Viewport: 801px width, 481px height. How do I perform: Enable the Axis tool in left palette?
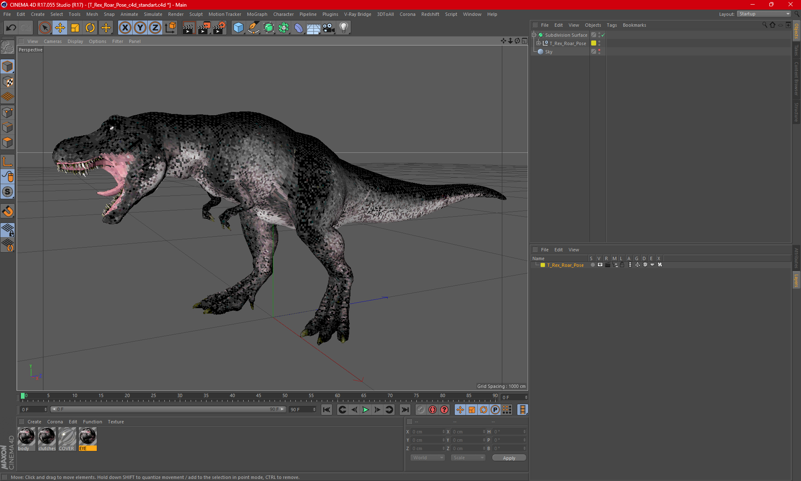coord(8,162)
